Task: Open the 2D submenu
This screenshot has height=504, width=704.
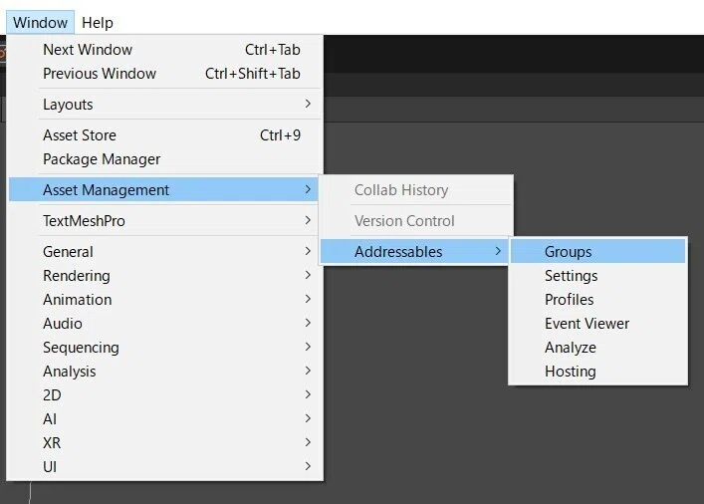Action: click(x=164, y=394)
